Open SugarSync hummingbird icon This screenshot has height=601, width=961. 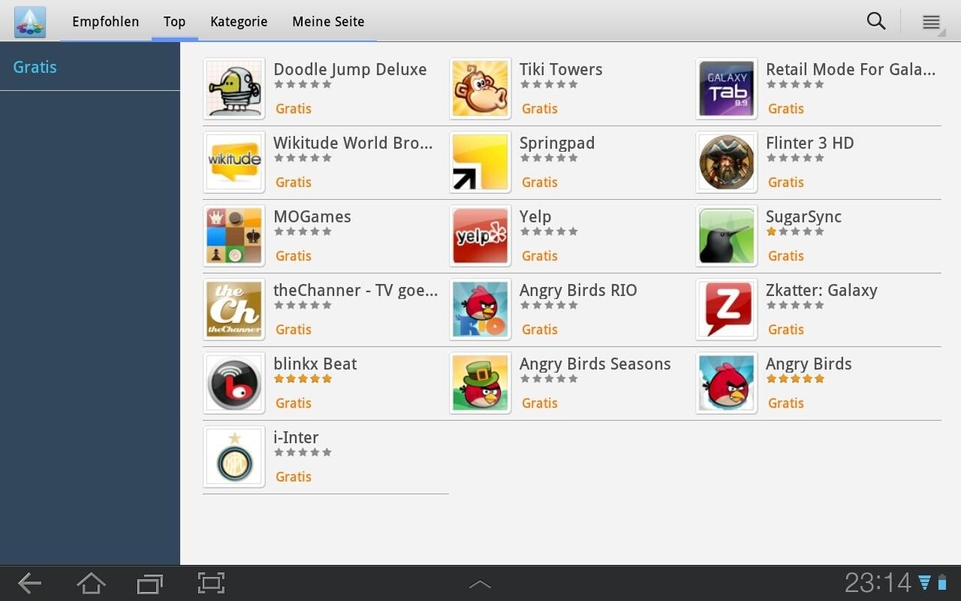727,236
